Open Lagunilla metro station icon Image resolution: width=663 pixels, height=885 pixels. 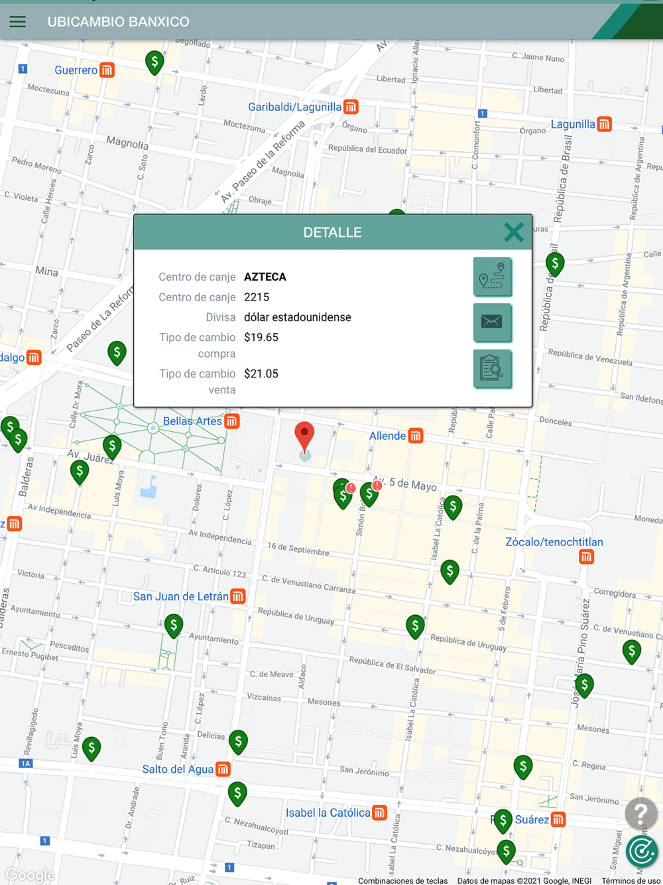(604, 124)
